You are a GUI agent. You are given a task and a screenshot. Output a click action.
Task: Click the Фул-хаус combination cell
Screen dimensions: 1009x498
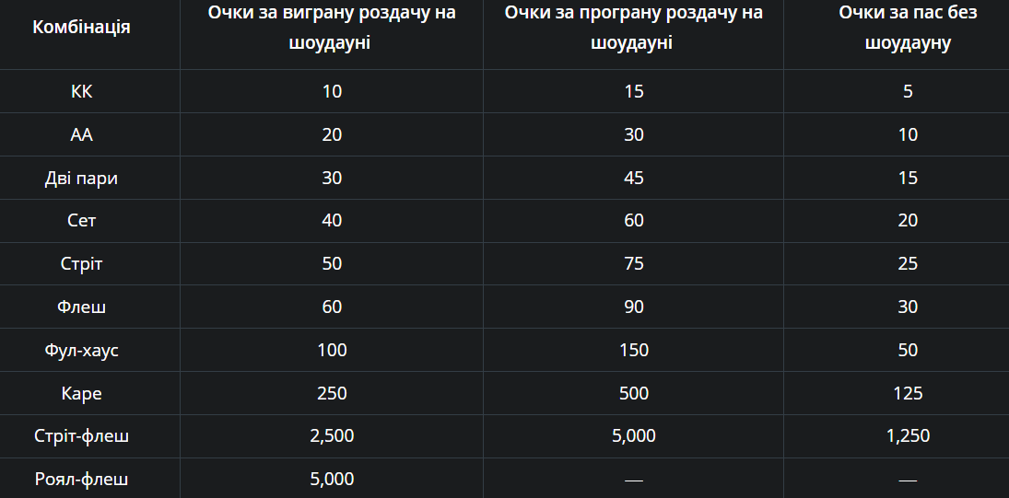pos(81,350)
